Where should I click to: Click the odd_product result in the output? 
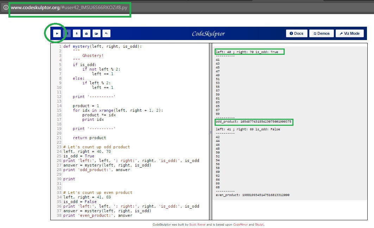point(253,122)
